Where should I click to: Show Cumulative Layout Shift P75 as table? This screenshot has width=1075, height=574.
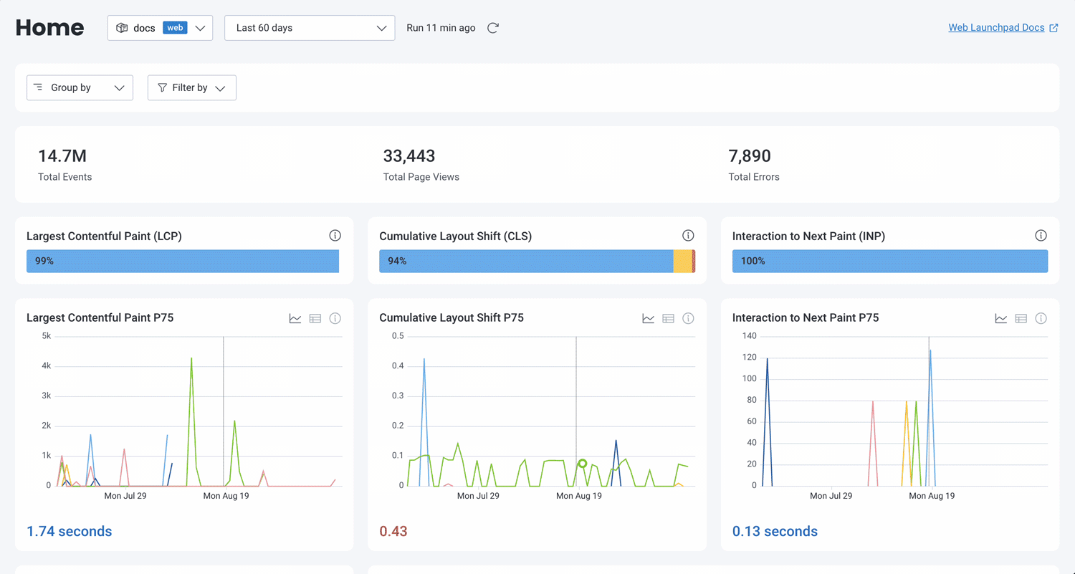point(669,318)
